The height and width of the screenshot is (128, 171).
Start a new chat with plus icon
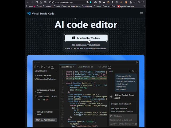[x=129, y=71]
